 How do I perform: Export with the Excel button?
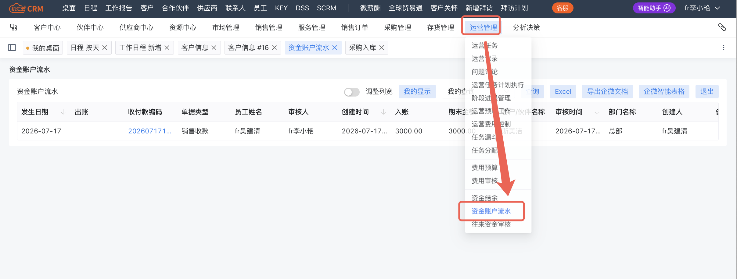[563, 92]
